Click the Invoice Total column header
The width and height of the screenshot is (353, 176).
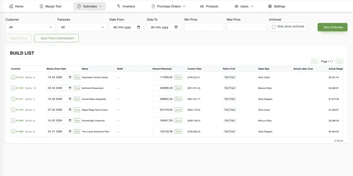tap(195, 69)
